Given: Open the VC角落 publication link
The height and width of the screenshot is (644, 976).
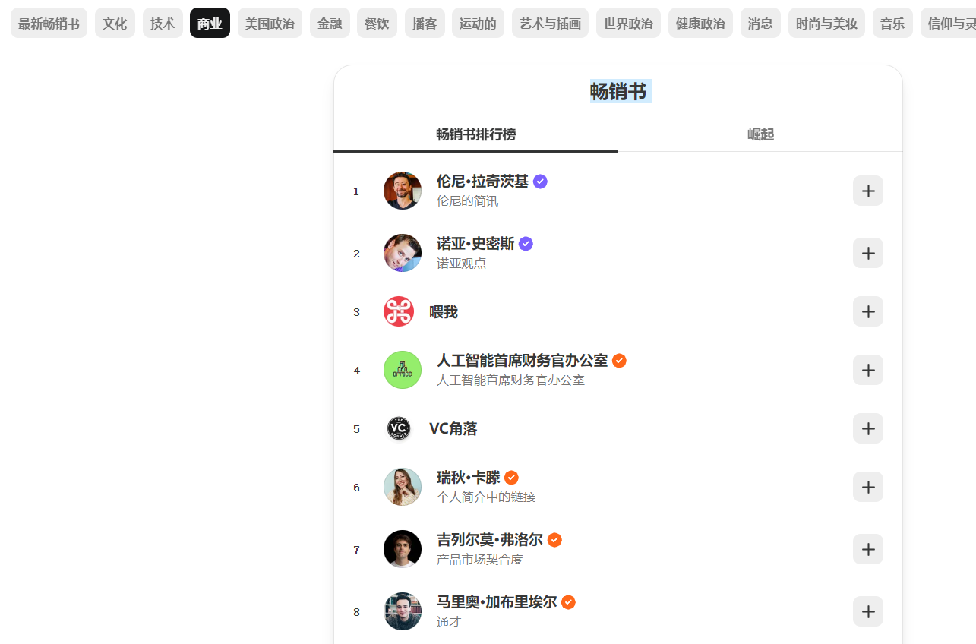Looking at the screenshot, I should 453,429.
